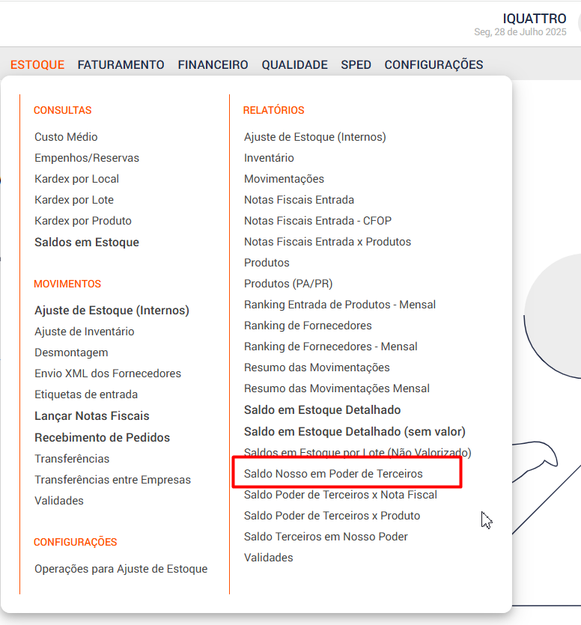This screenshot has width=581, height=625.
Task: Open Saldos em Estoque consultation
Action: tap(87, 242)
